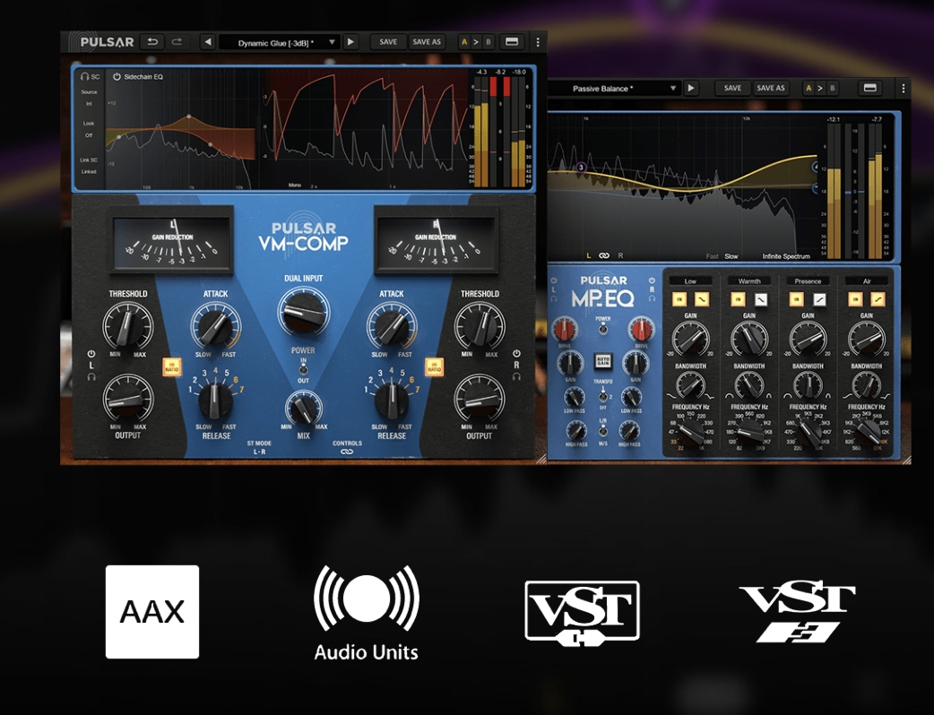Viewport: 934px width, 715px height.
Task: Copy A to B in MP-EQ
Action: [820, 88]
